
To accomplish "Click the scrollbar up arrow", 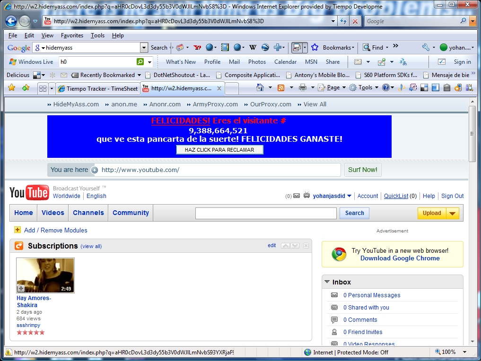I will [472, 102].
